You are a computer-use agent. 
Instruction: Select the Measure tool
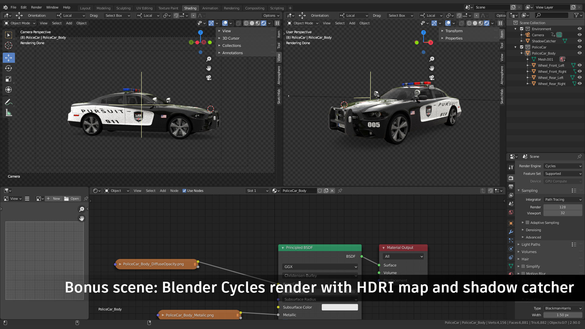pos(9,113)
